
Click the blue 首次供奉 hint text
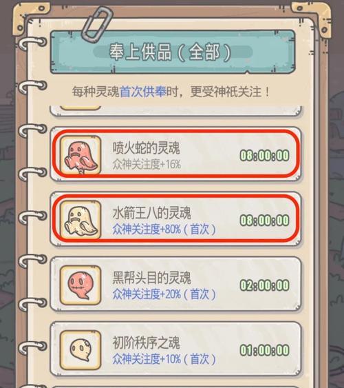pyautogui.click(x=142, y=92)
